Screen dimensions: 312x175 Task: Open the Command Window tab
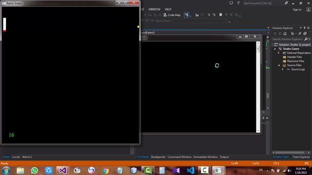coord(179,157)
